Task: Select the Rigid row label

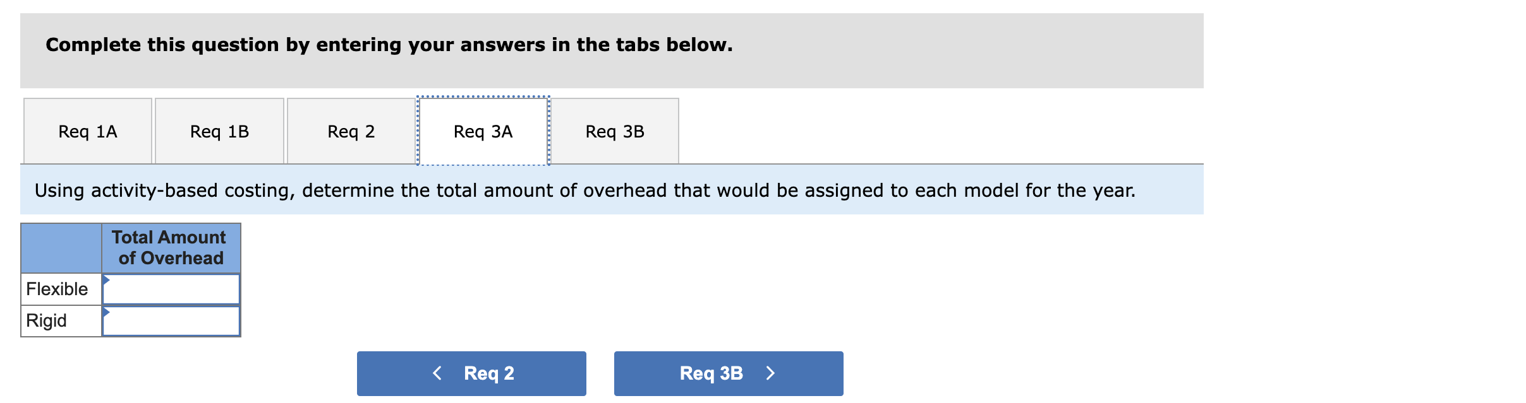Action: tap(43, 320)
